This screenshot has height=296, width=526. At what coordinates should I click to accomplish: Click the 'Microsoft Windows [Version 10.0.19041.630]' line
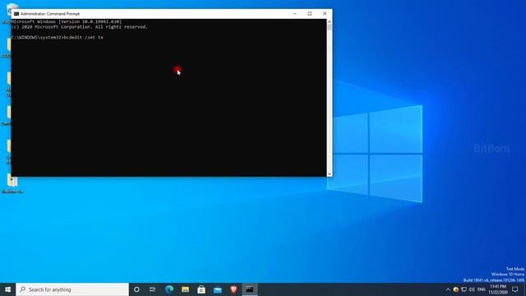tap(67, 21)
